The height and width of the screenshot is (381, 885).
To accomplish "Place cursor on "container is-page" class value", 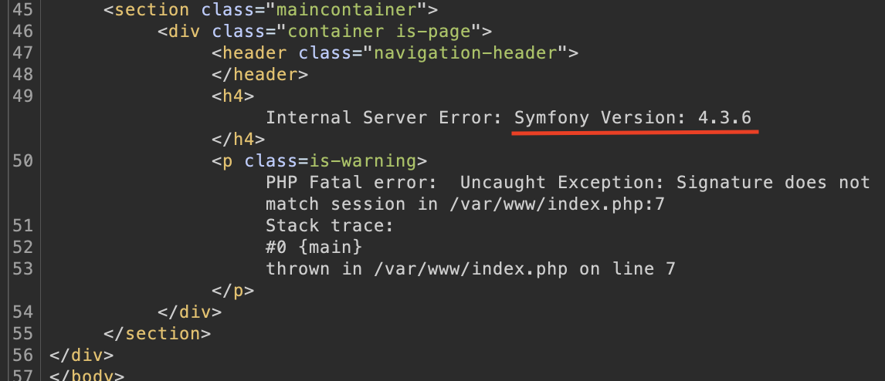I will point(385,32).
